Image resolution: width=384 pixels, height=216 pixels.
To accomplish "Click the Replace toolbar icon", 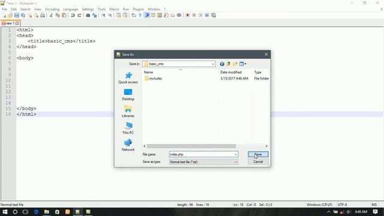I will pos(95,15).
